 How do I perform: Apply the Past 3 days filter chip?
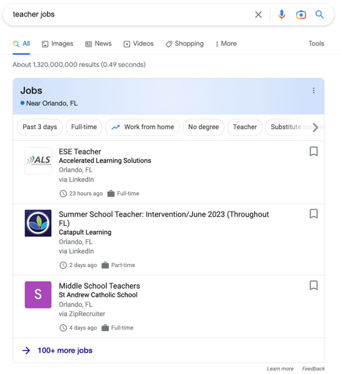tap(39, 127)
